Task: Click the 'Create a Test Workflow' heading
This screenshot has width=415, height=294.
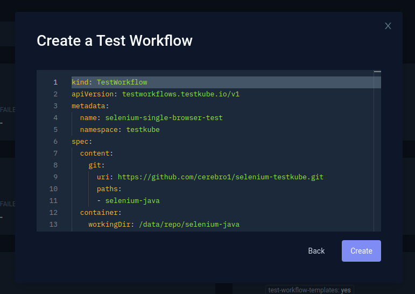Action: (115, 40)
